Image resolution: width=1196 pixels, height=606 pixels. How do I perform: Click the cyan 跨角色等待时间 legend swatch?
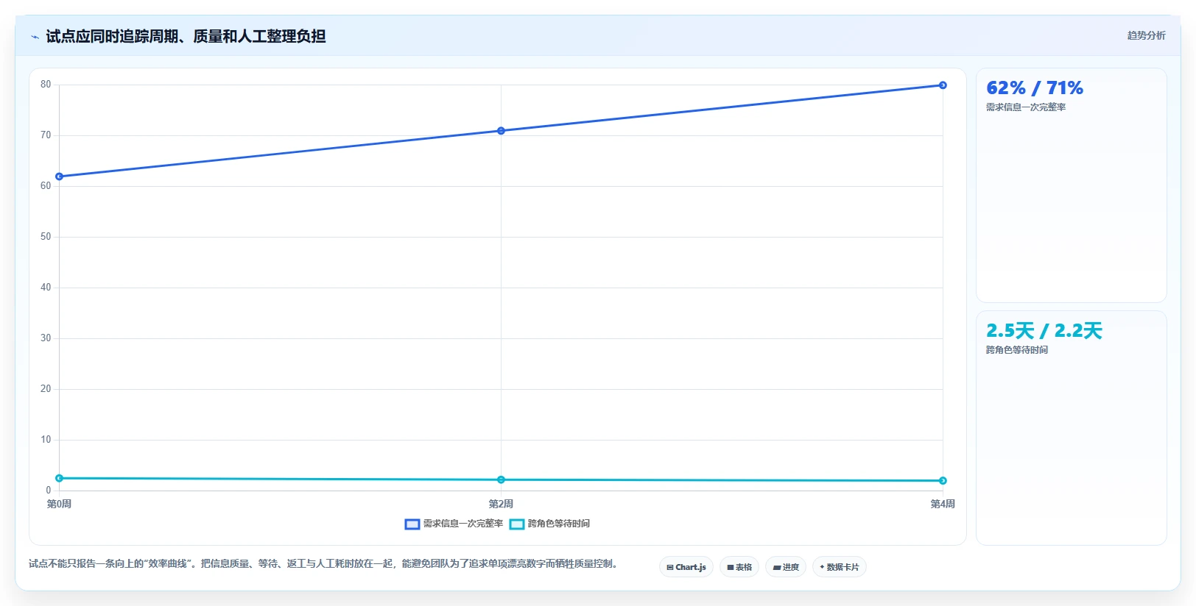pyautogui.click(x=517, y=524)
